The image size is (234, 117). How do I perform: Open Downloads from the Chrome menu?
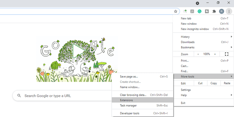(x=203, y=42)
